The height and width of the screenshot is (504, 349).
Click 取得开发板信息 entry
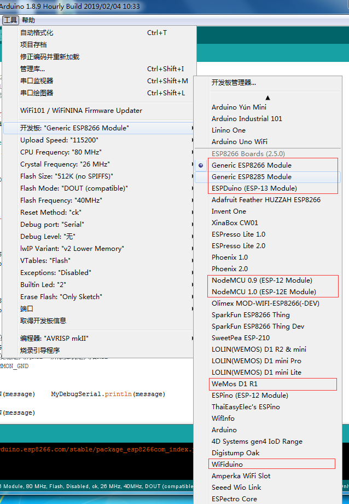click(98, 321)
